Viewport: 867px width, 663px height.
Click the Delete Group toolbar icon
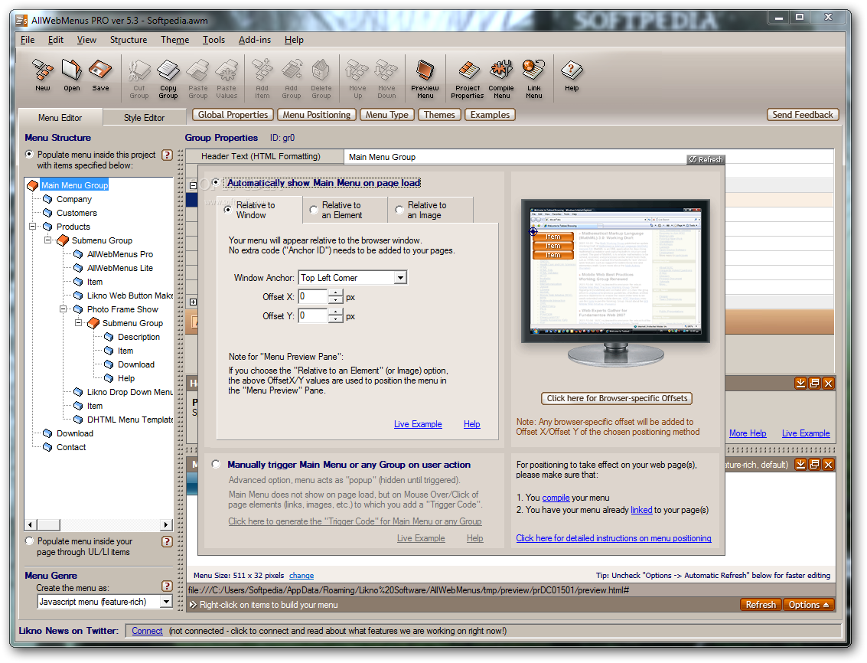(321, 79)
